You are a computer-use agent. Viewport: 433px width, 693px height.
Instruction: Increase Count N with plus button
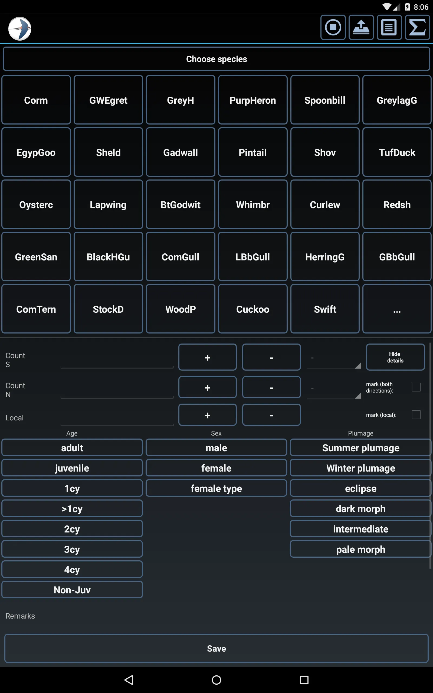[207, 387]
